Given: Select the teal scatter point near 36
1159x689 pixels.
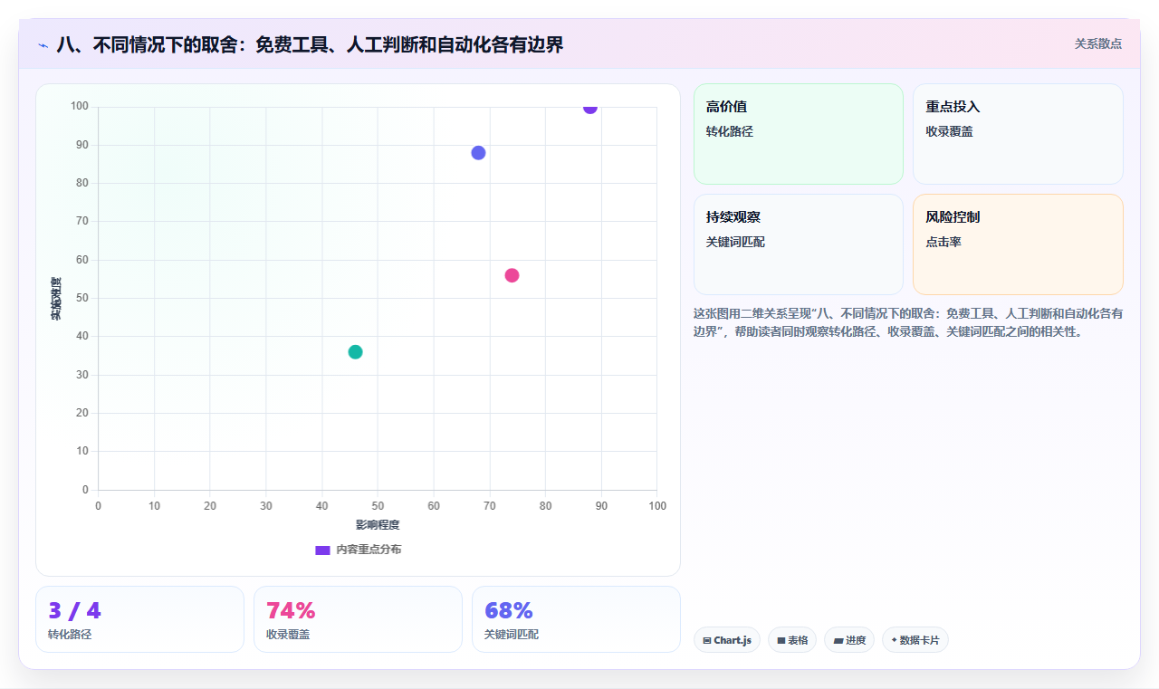Looking at the screenshot, I should tap(355, 352).
